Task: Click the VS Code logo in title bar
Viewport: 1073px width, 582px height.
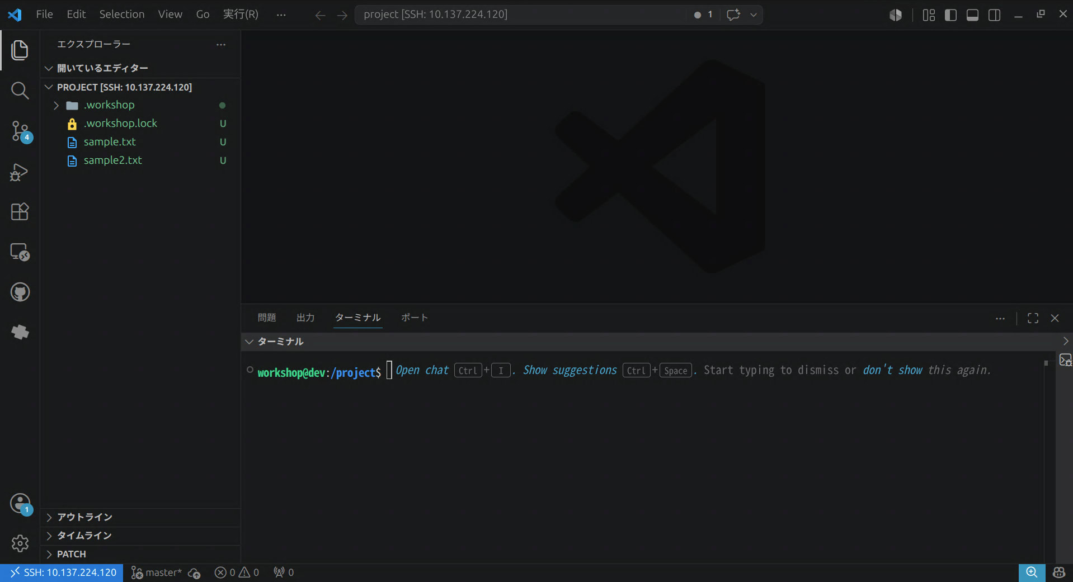Action: 15,15
